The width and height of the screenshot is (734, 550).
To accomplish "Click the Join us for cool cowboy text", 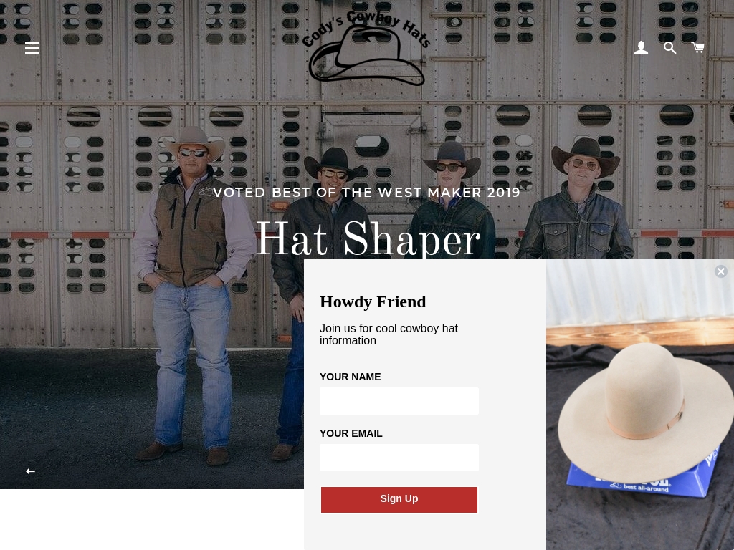I will click(x=389, y=334).
